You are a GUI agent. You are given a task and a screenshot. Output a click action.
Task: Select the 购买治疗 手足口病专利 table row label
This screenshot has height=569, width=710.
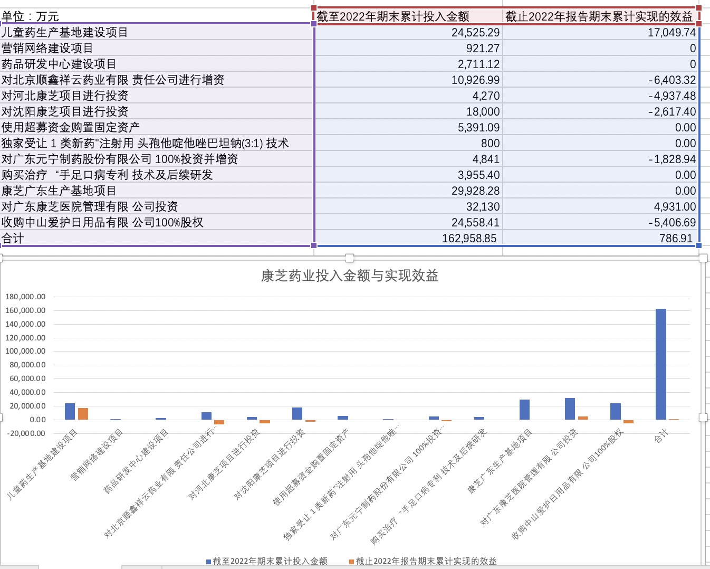(x=157, y=175)
